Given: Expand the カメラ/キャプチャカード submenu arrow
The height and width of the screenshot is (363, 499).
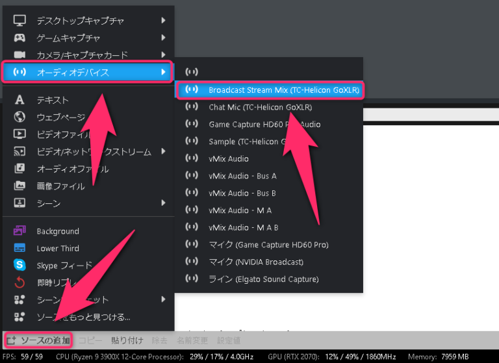Looking at the screenshot, I should pyautogui.click(x=163, y=55).
